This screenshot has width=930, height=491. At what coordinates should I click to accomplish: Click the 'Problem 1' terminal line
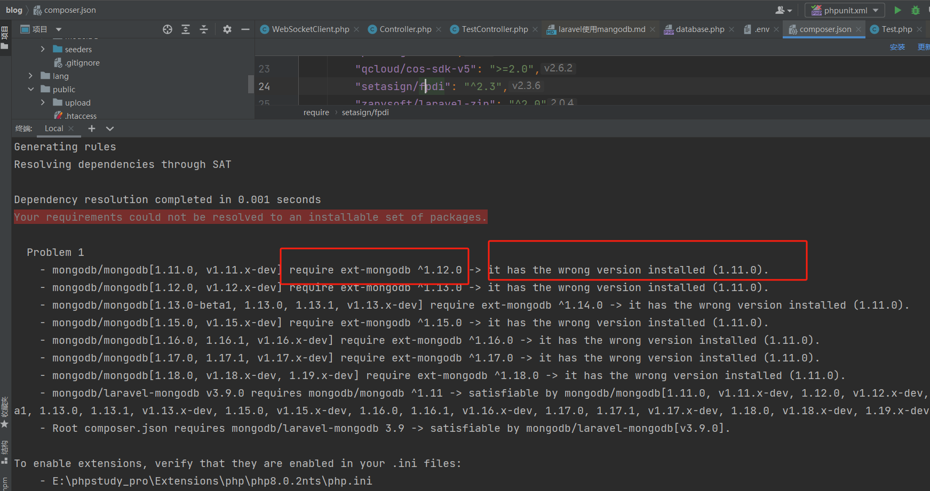55,252
